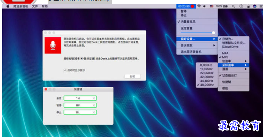
Task: Open Siri from the menu bar
Action: pos(255,6)
